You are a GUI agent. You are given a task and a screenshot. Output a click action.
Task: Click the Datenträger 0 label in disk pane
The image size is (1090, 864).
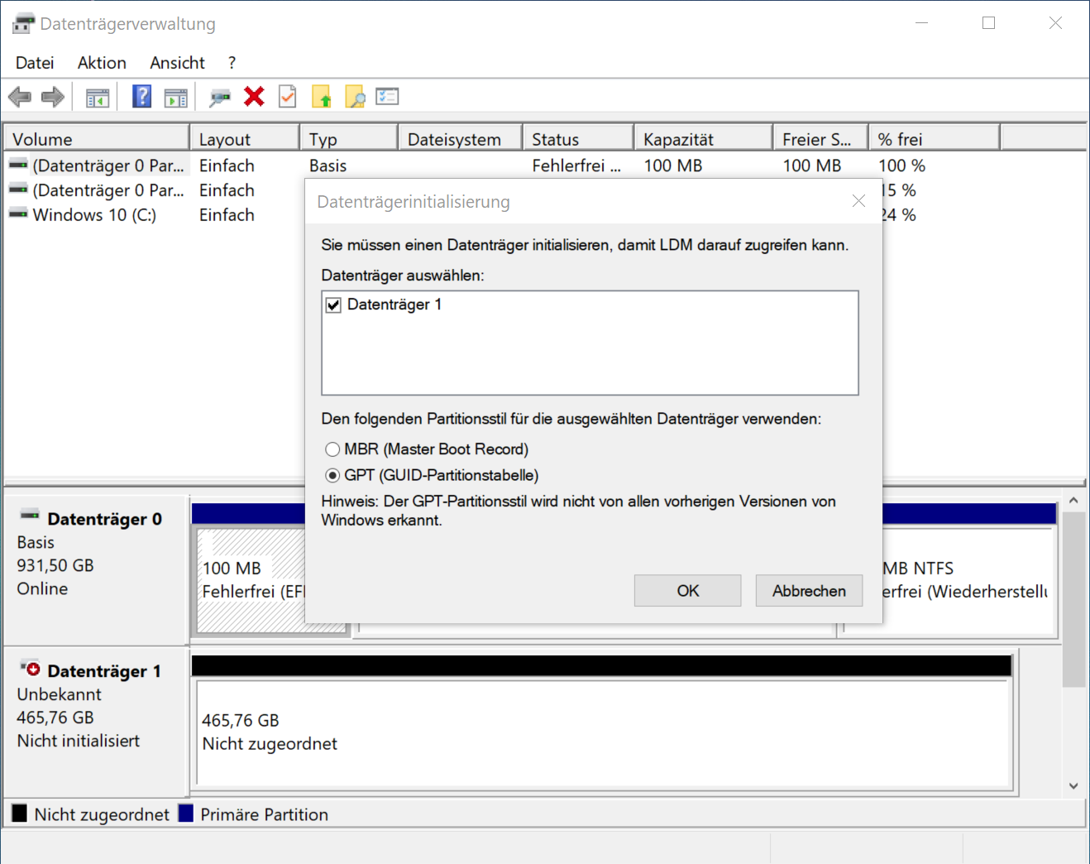(x=104, y=519)
